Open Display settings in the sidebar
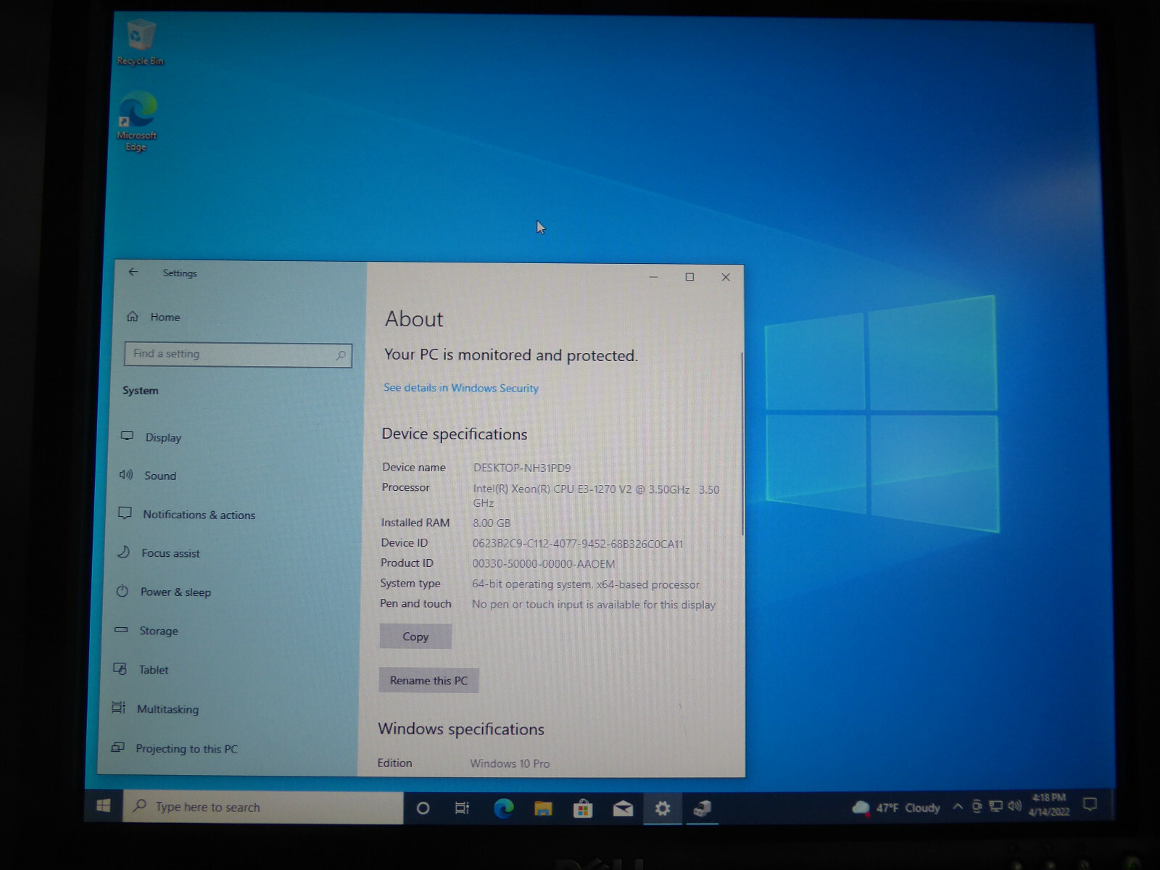The width and height of the screenshot is (1160, 870). coord(152,437)
